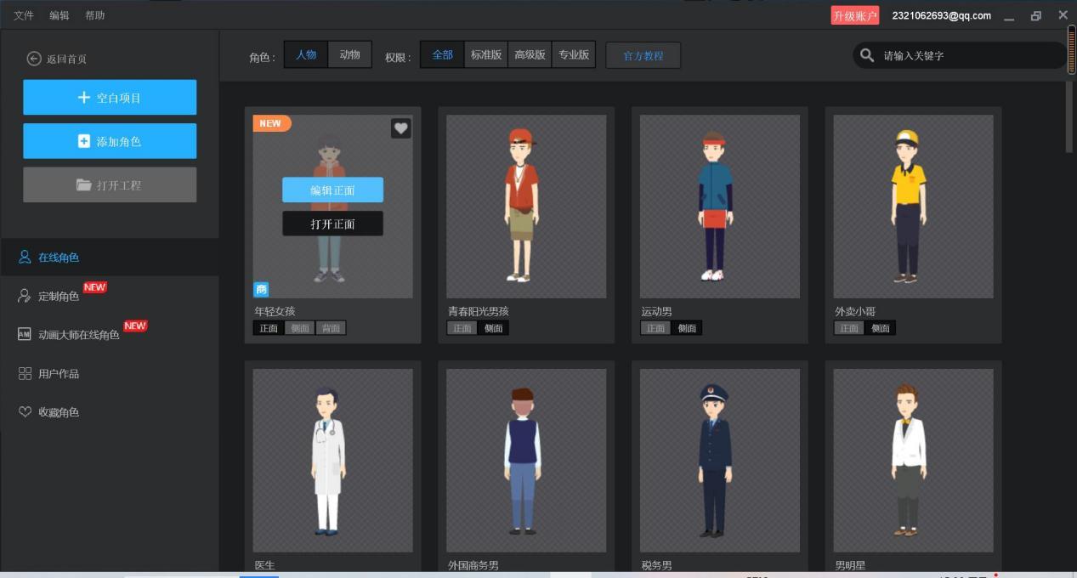The height and width of the screenshot is (578, 1077).
Task: Click the folder icon in 打开工程 button
Action: click(83, 184)
